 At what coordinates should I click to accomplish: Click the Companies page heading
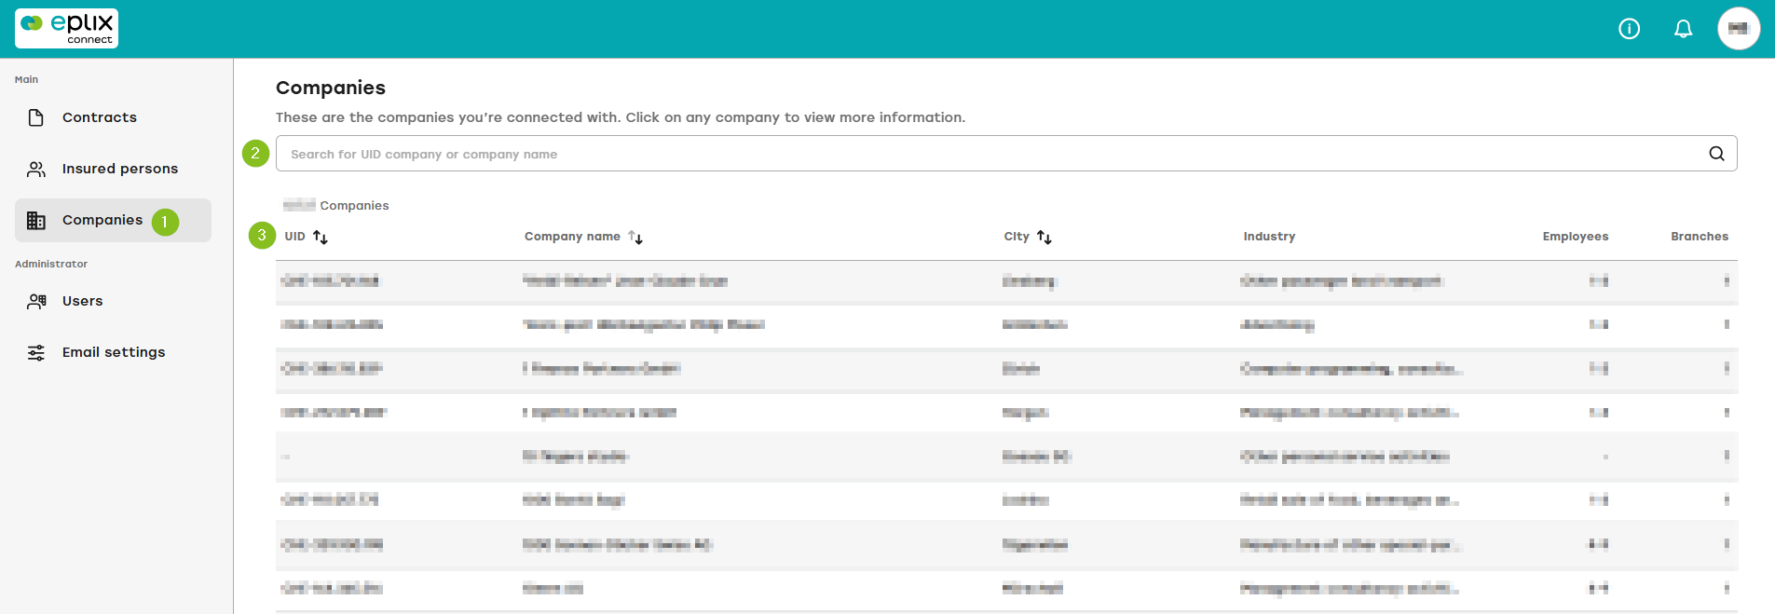click(331, 88)
